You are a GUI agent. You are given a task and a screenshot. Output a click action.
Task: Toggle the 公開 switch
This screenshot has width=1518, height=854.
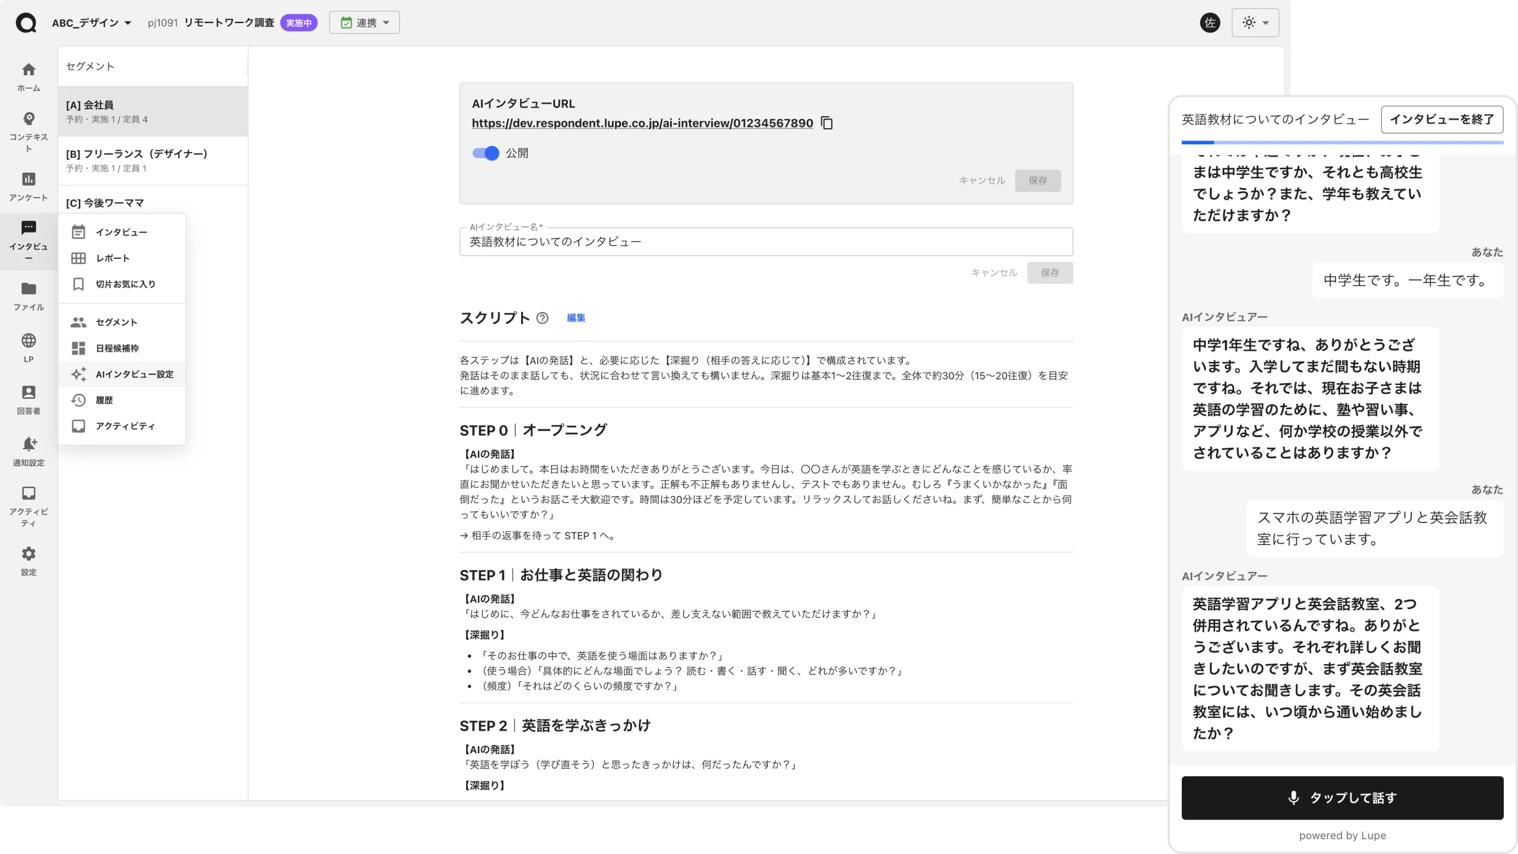point(486,153)
